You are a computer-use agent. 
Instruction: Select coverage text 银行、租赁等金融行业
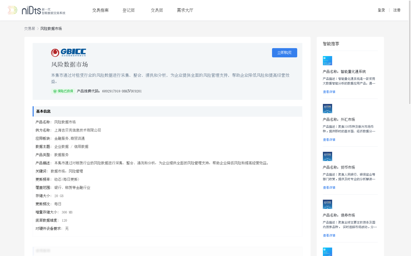(72, 188)
